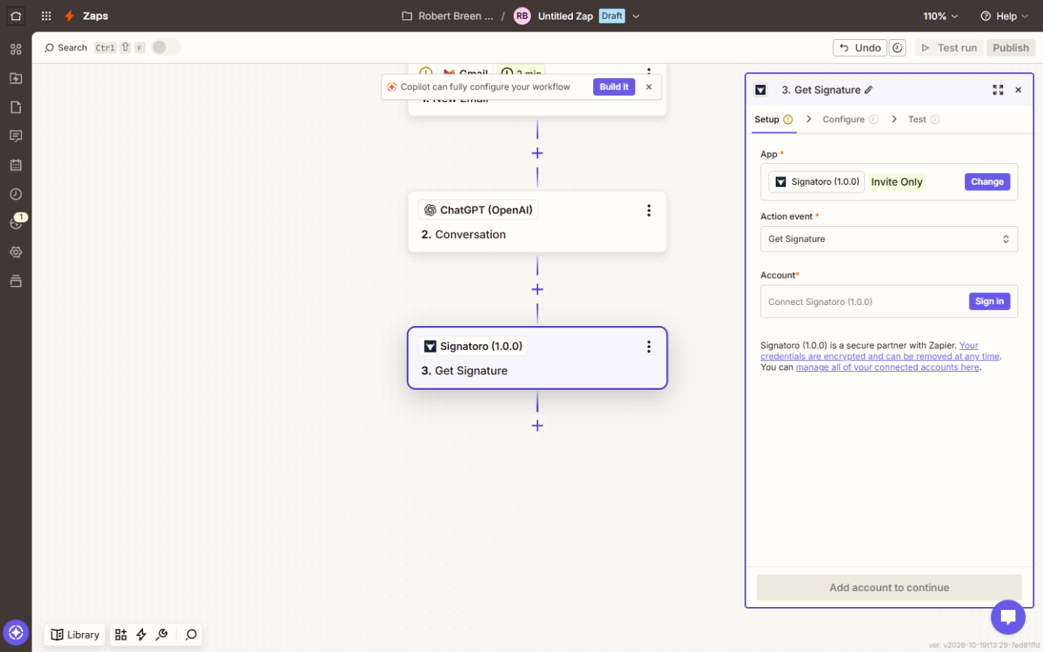
Task: Switch to the Configure tab
Action: pyautogui.click(x=850, y=119)
